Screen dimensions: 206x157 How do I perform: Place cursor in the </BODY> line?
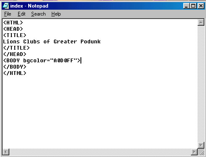tap(15, 67)
